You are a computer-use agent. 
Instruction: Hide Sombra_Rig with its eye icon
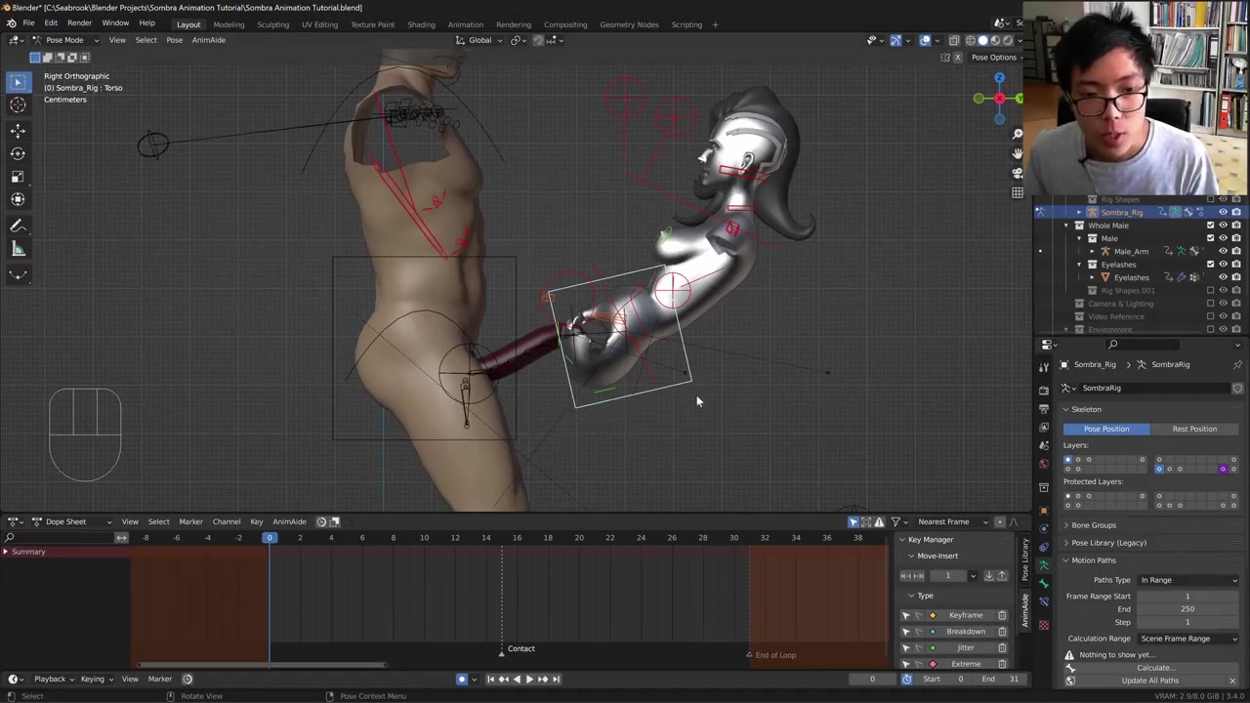coord(1223,212)
